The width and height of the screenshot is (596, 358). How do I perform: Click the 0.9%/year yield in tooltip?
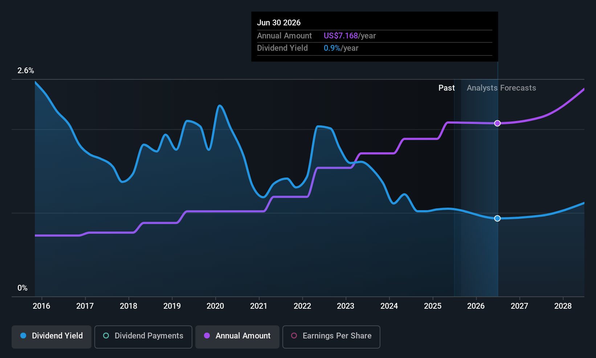(x=341, y=48)
